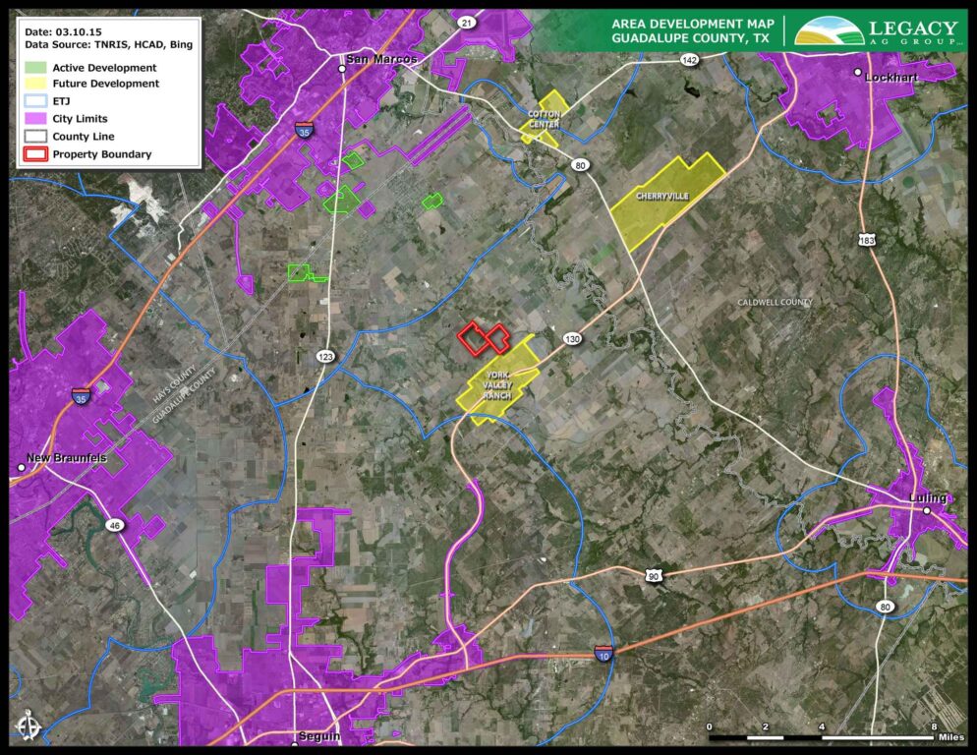Click the compass rose icon

coord(29,726)
